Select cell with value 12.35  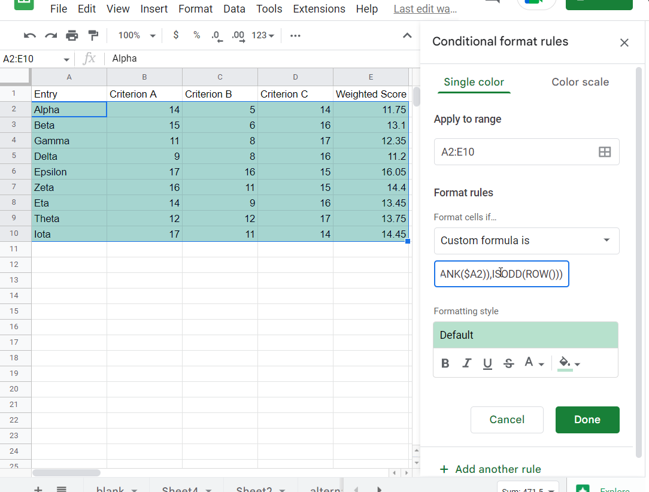click(x=371, y=141)
